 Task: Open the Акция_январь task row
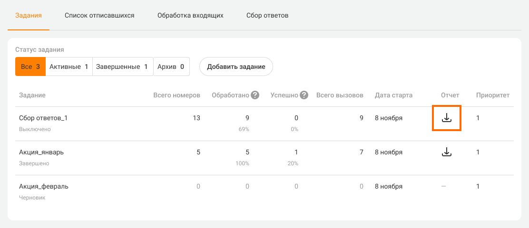tap(41, 152)
